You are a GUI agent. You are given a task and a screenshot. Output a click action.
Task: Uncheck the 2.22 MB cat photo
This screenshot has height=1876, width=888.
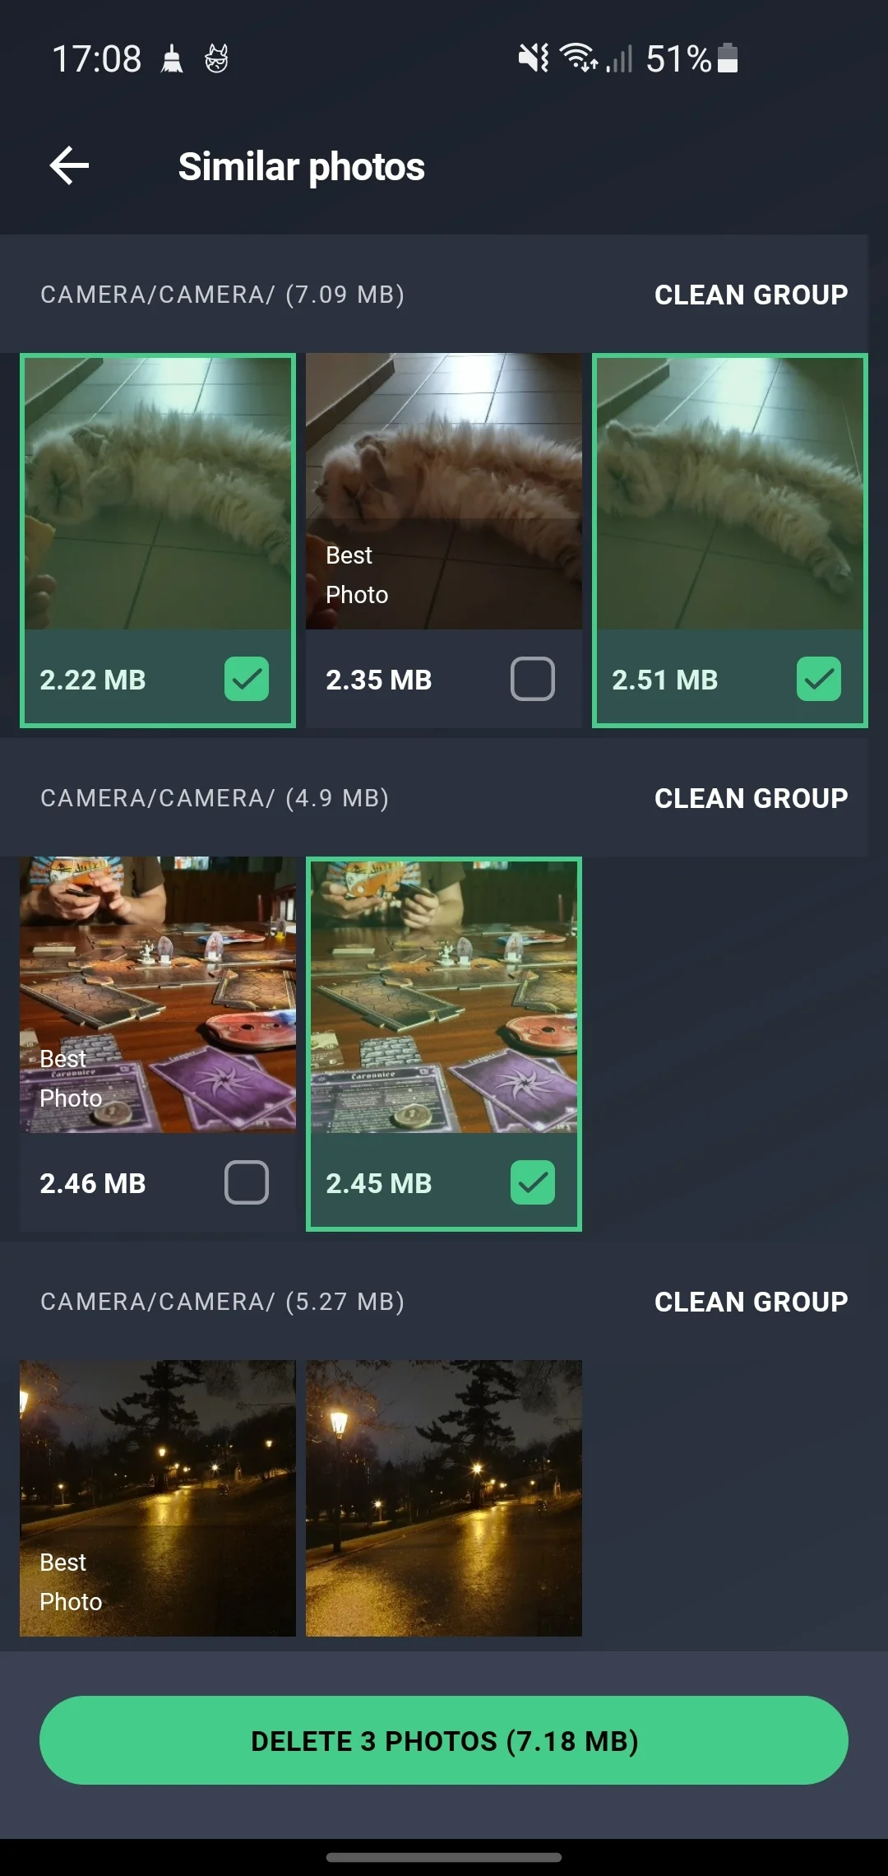(x=247, y=679)
